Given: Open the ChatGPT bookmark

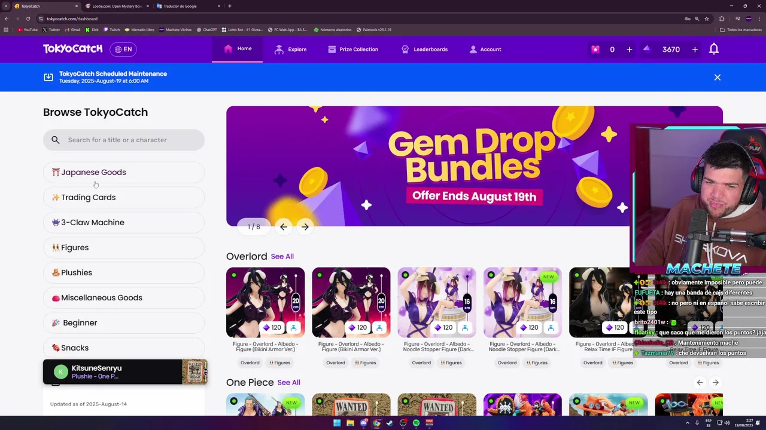Looking at the screenshot, I should coord(206,29).
